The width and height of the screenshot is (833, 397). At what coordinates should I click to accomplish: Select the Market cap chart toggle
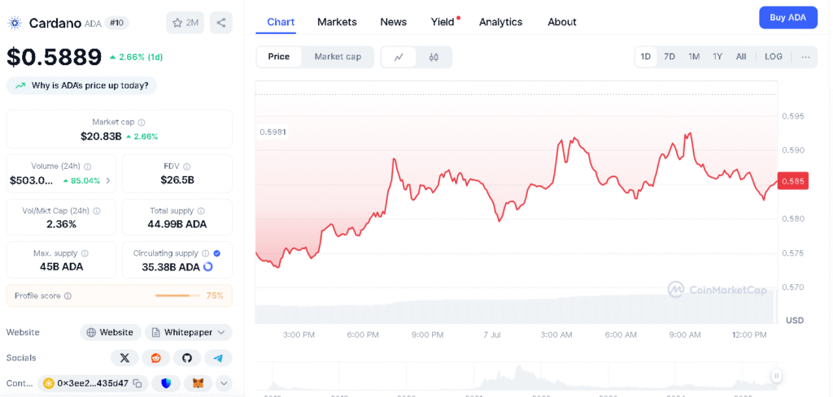338,57
